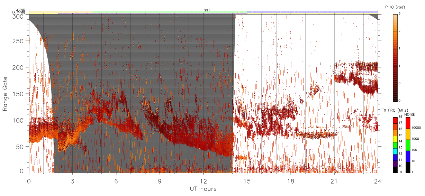
Task: Click the '1000' value on NOISE scale
Action: click(416, 139)
